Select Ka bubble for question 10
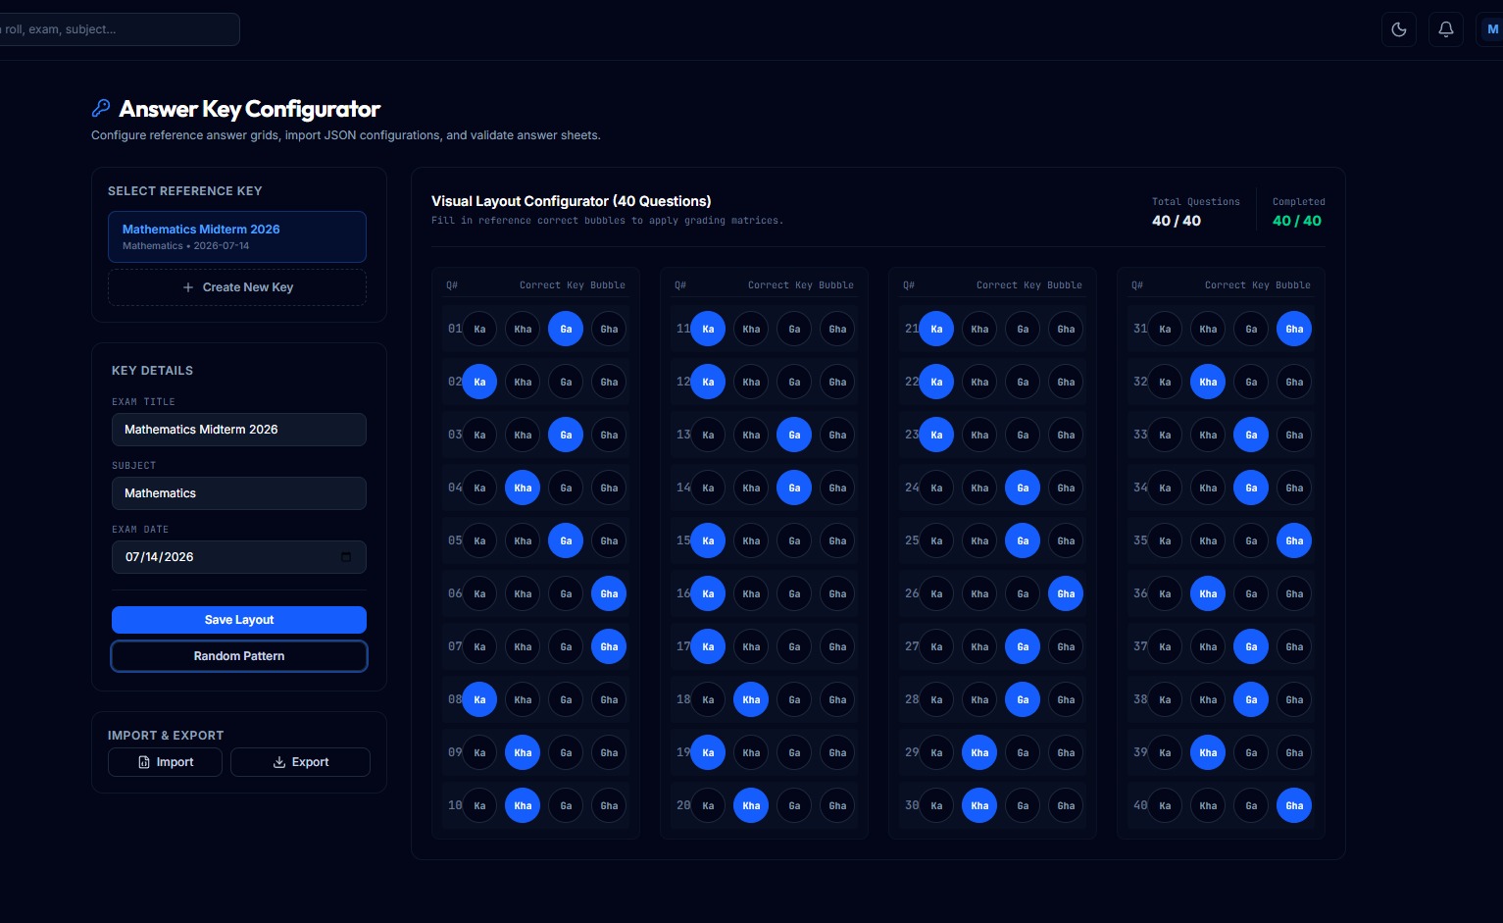This screenshot has width=1503, height=923. (x=479, y=805)
